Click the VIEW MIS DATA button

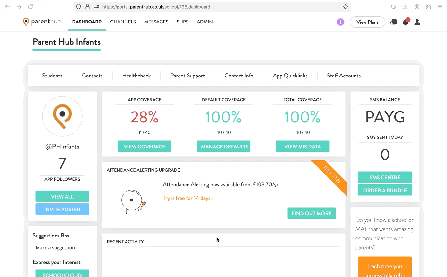[x=302, y=146]
